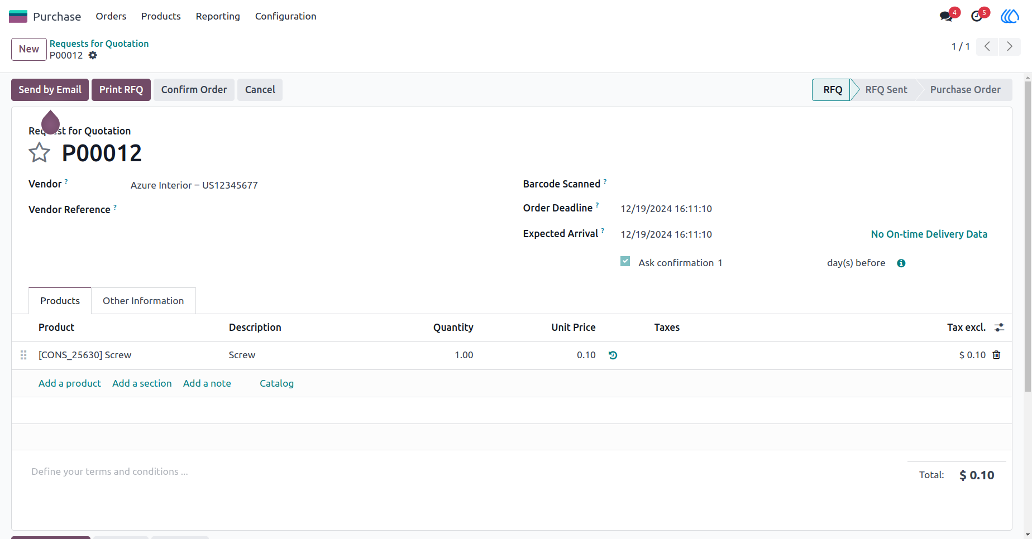This screenshot has width=1032, height=539.
Task: Open the gear actions menu beside P00012
Action: point(93,55)
